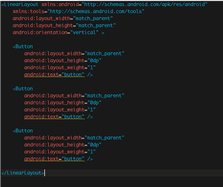Click the schemas.android.com/tools URL value

pos(96,11)
